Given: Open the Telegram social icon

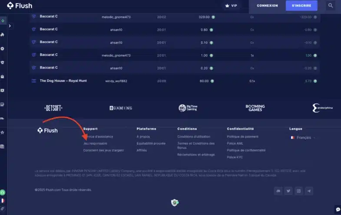Looking at the screenshot, I should (x=309, y=191).
